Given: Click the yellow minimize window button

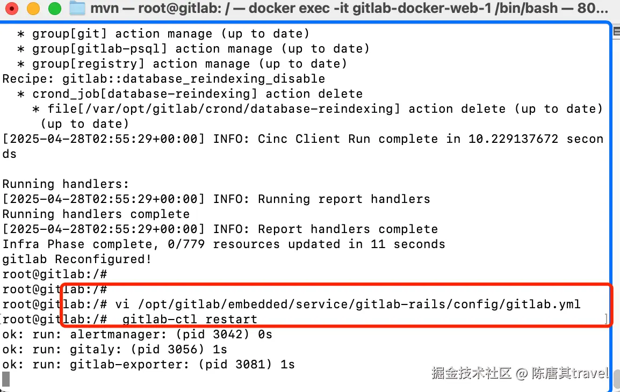Looking at the screenshot, I should [x=33, y=8].
